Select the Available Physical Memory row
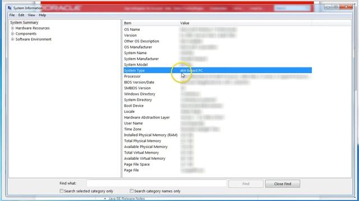This screenshot has width=359, height=201. pyautogui.click(x=218, y=147)
